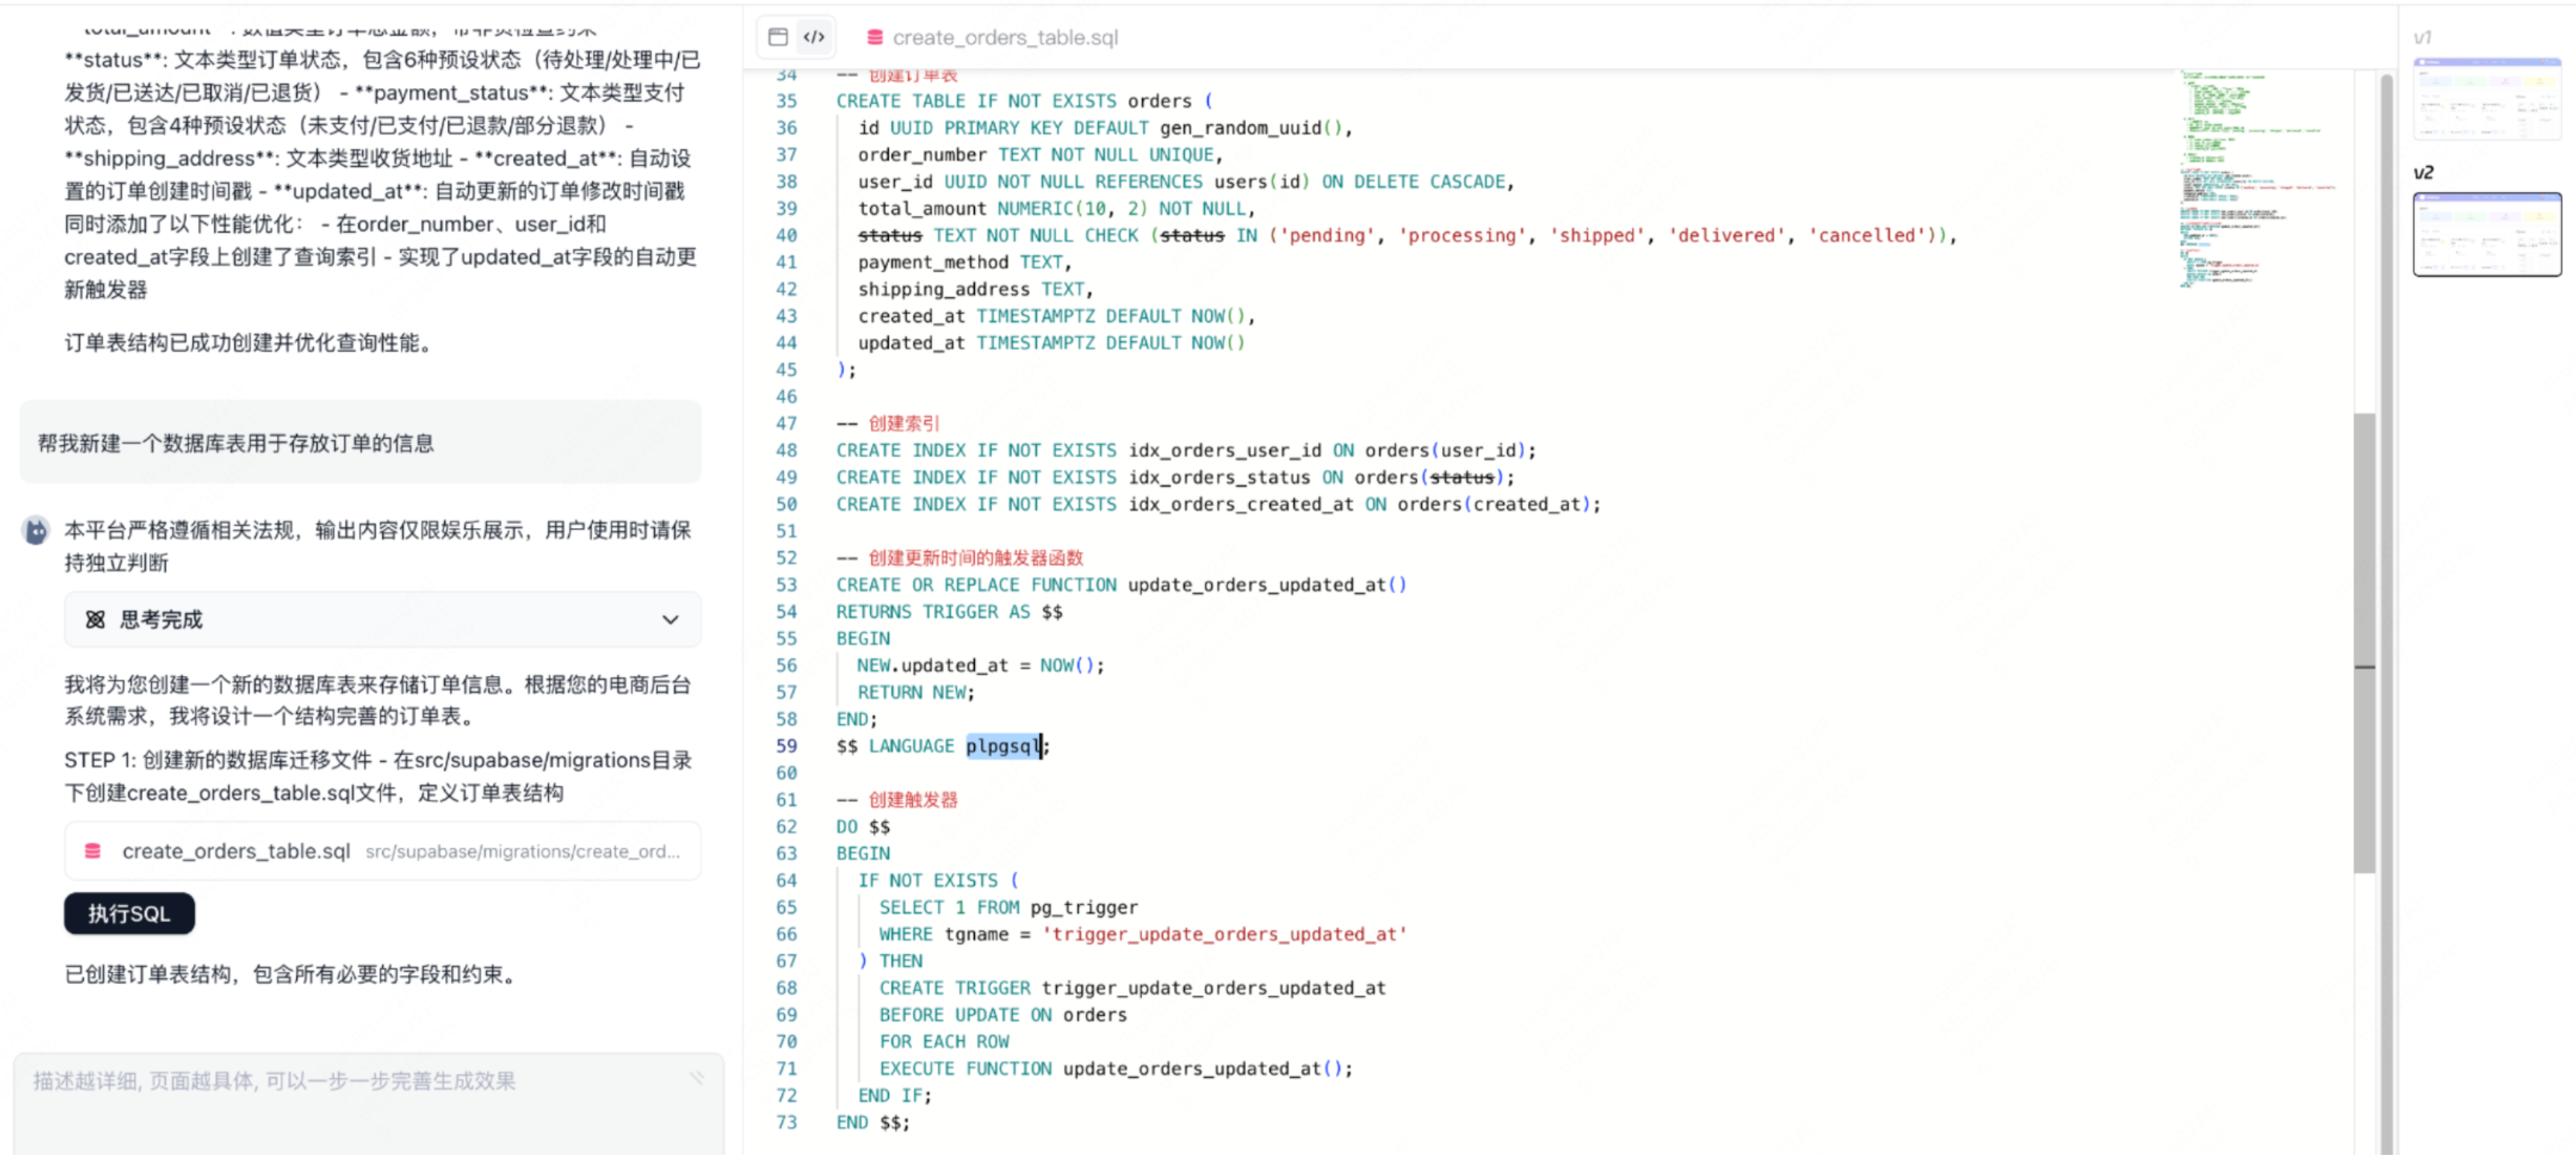The image size is (2576, 1155).
Task: Select the v2 version thumbnail
Action: [x=2487, y=233]
